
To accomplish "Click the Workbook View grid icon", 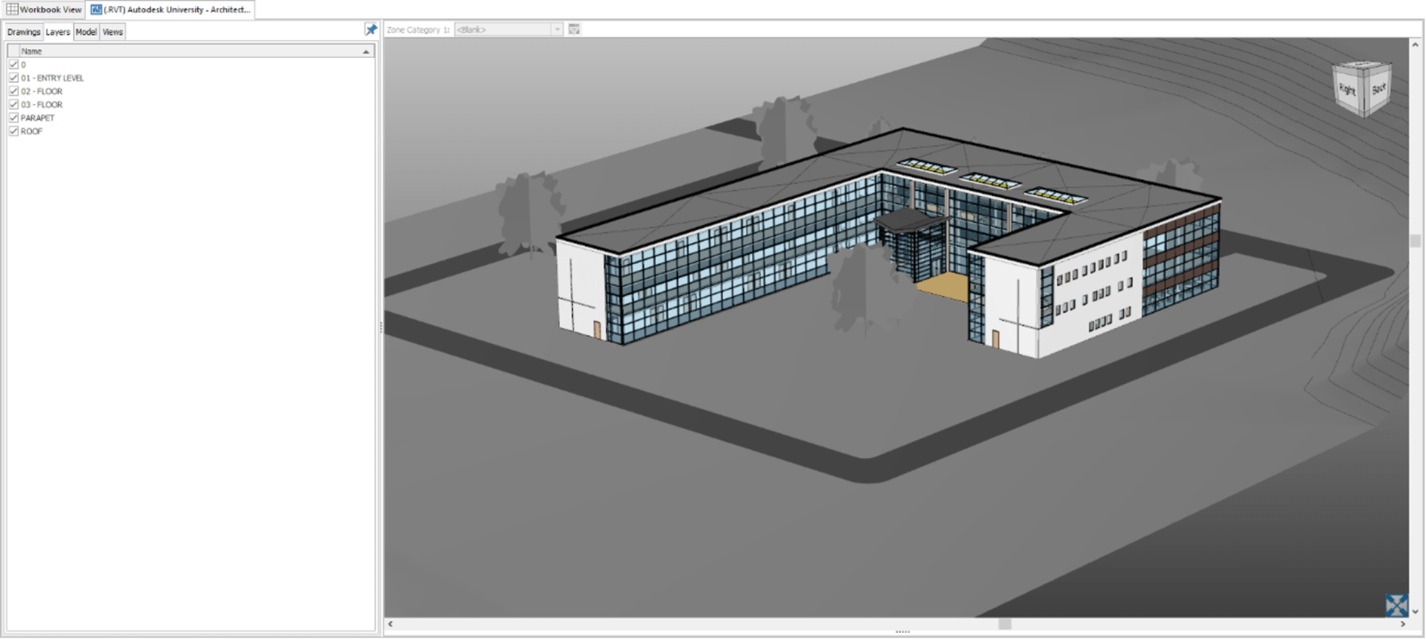I will coord(12,9).
